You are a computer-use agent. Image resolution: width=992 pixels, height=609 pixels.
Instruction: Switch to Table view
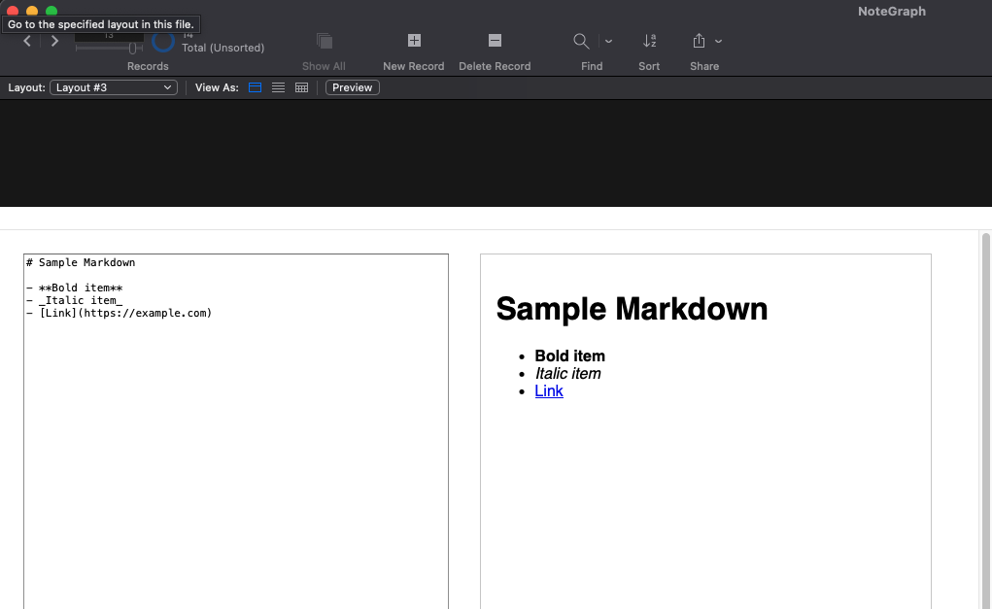pyautogui.click(x=301, y=87)
